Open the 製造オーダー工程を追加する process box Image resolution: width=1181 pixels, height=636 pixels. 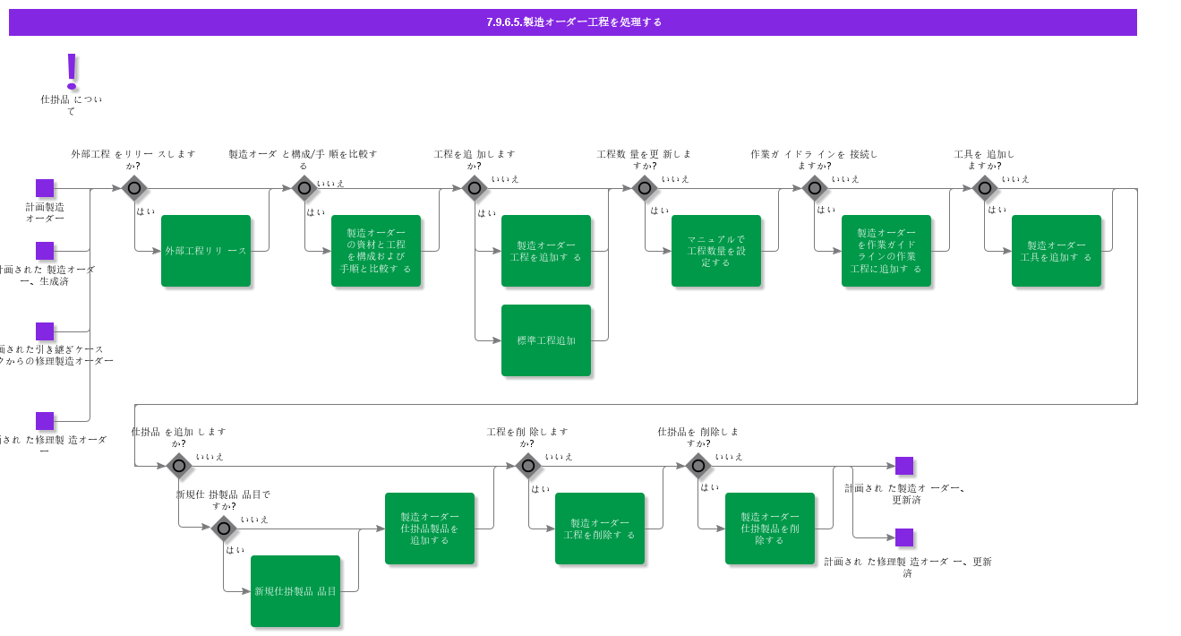(546, 251)
